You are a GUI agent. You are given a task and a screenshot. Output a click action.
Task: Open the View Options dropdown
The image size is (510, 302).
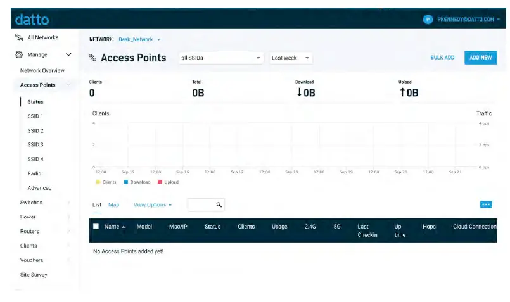153,204
